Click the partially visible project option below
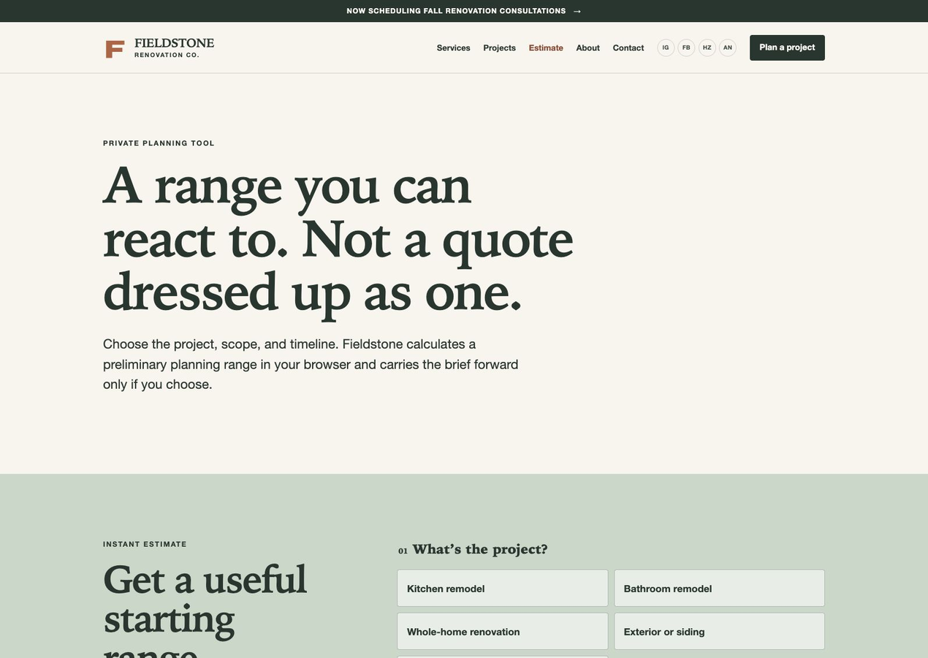This screenshot has height=658, width=928. [x=503, y=657]
